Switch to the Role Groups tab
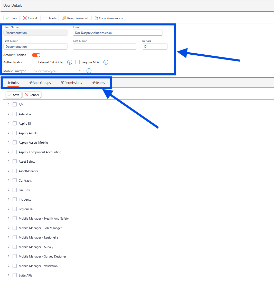The image size is (274, 286). coord(40,83)
